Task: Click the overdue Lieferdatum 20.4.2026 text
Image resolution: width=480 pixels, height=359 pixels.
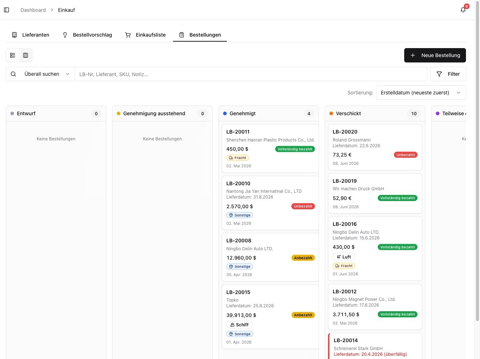Action: (x=370, y=354)
